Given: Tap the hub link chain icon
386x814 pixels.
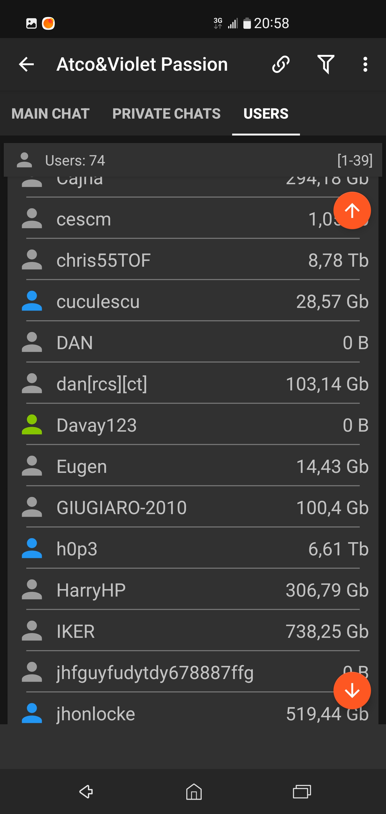Looking at the screenshot, I should (x=281, y=65).
